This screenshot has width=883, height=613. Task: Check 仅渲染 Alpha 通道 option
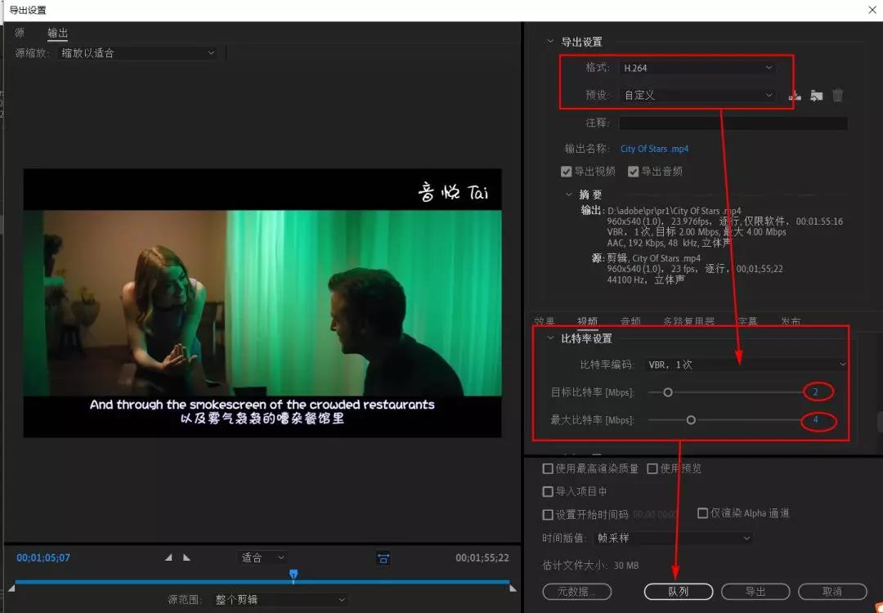click(x=702, y=512)
